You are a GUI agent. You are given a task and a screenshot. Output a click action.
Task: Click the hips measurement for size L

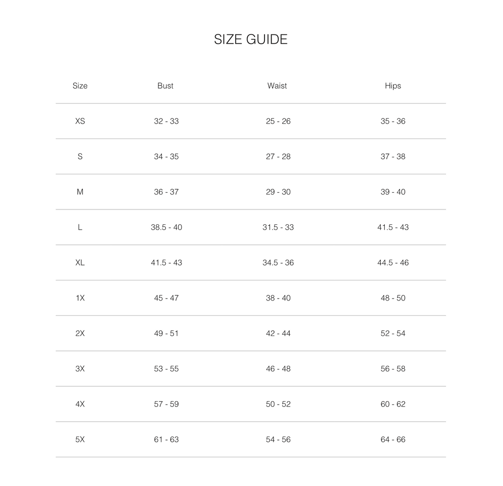click(x=393, y=227)
